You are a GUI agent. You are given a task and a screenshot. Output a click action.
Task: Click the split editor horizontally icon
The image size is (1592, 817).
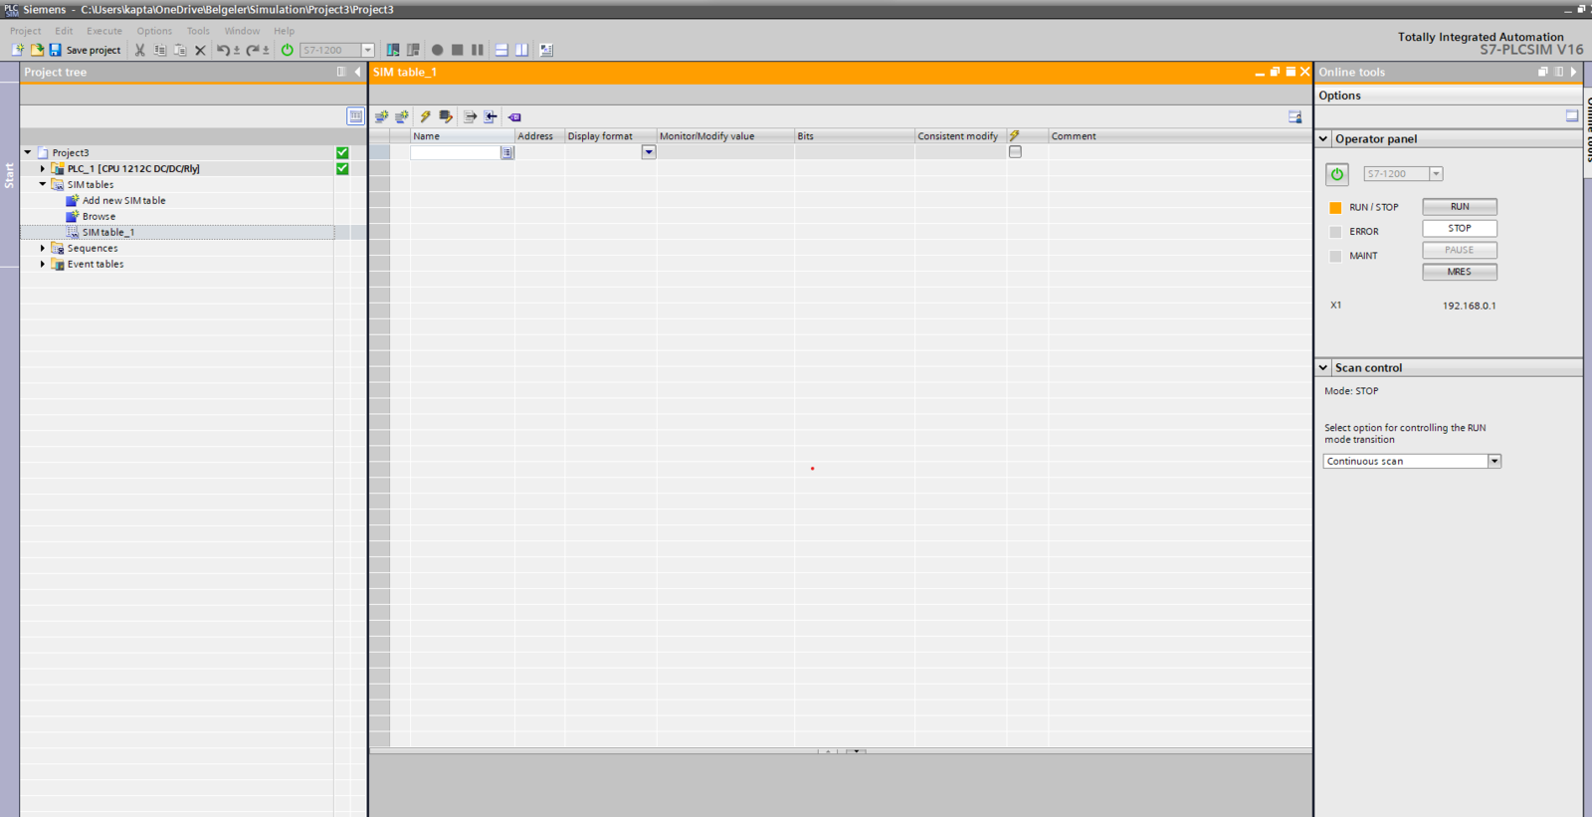pos(501,50)
